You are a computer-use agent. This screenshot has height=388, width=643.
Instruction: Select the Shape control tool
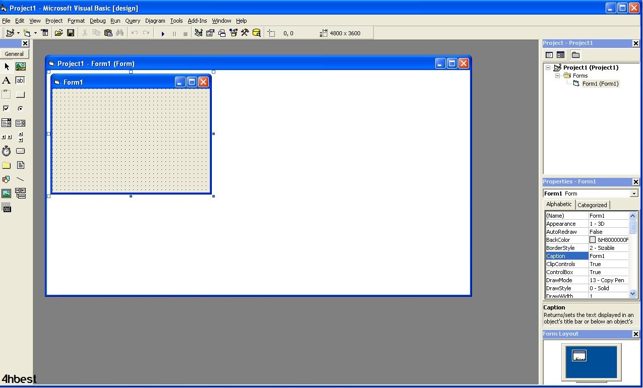coord(7,179)
